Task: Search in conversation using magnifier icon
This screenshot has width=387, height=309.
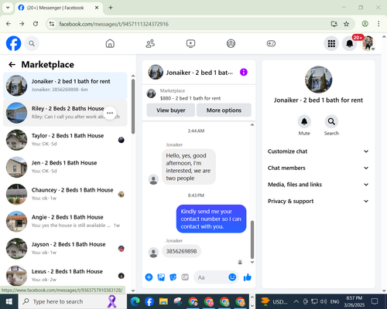Action: click(x=331, y=121)
